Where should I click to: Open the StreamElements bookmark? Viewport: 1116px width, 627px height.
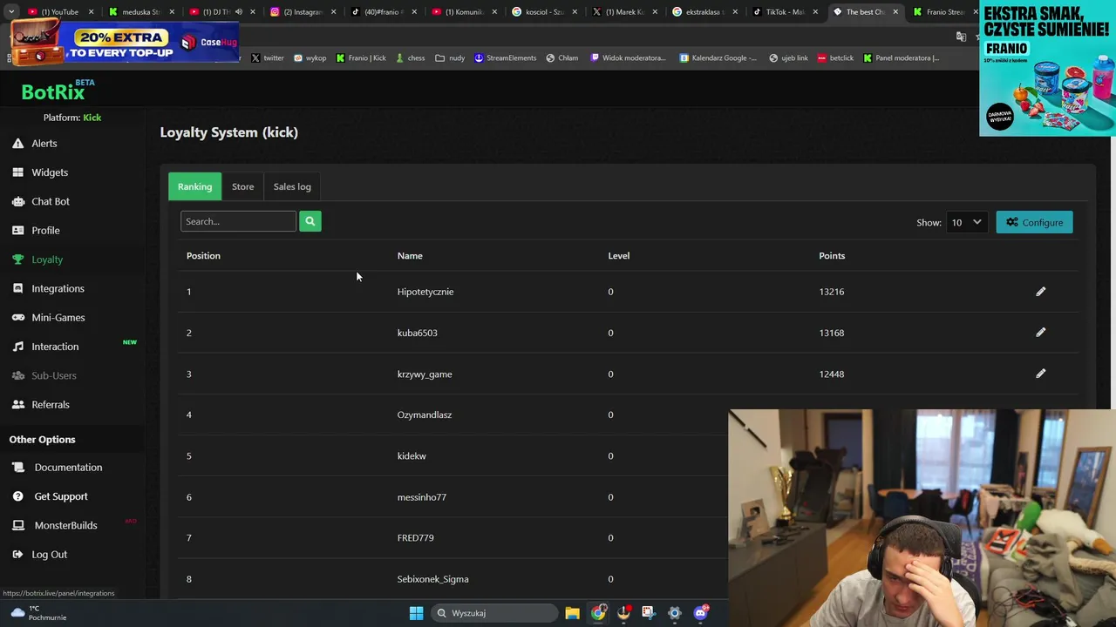(x=506, y=58)
